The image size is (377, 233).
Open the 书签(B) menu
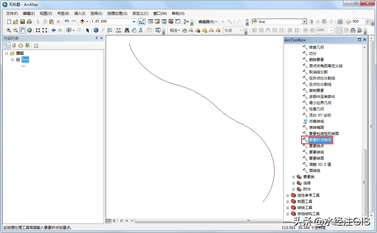pos(63,14)
